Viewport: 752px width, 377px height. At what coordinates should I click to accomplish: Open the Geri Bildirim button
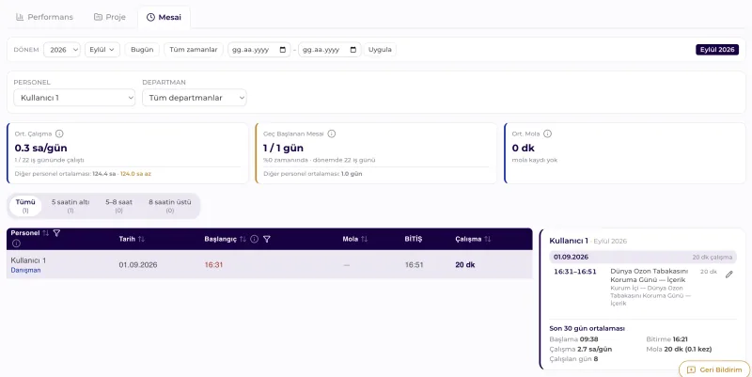coord(714,369)
